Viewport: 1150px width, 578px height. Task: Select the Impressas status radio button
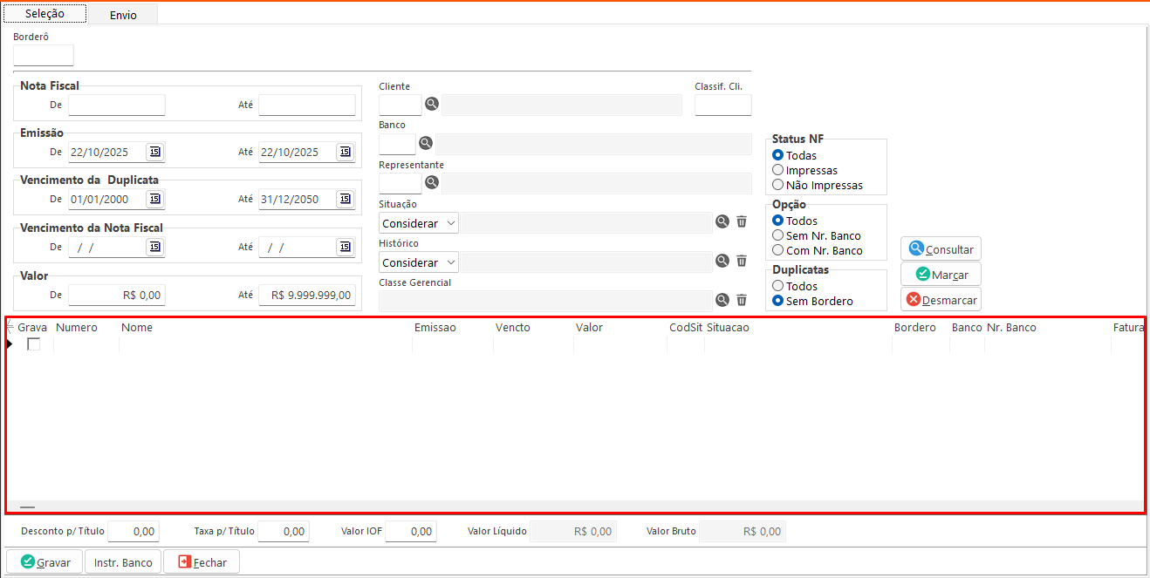coord(777,170)
